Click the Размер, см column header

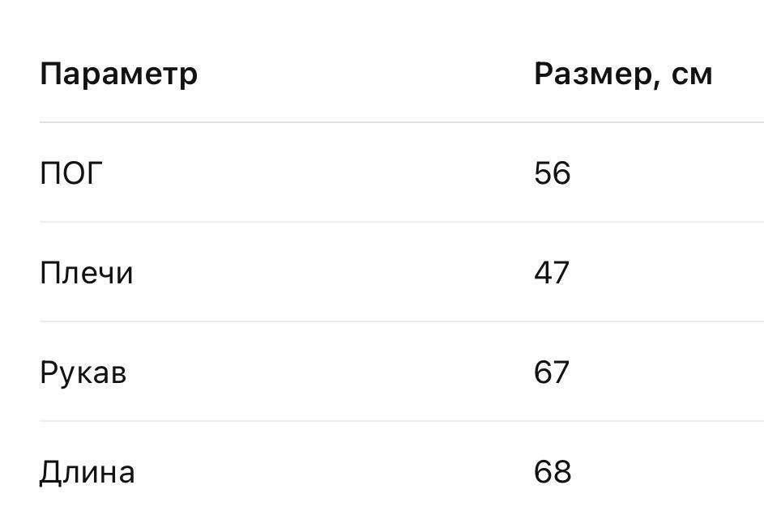coord(623,74)
